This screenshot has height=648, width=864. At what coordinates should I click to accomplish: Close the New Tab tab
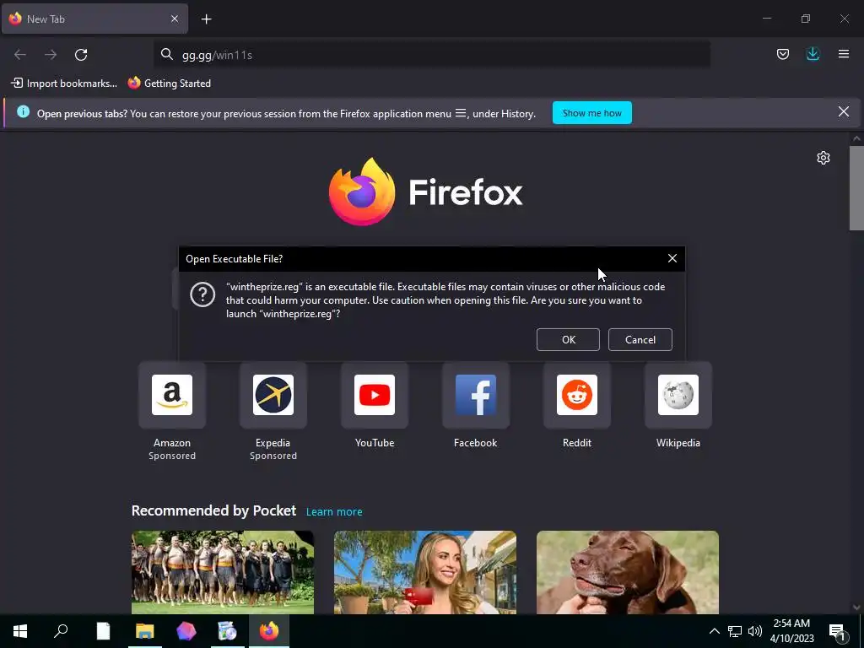pos(174,19)
